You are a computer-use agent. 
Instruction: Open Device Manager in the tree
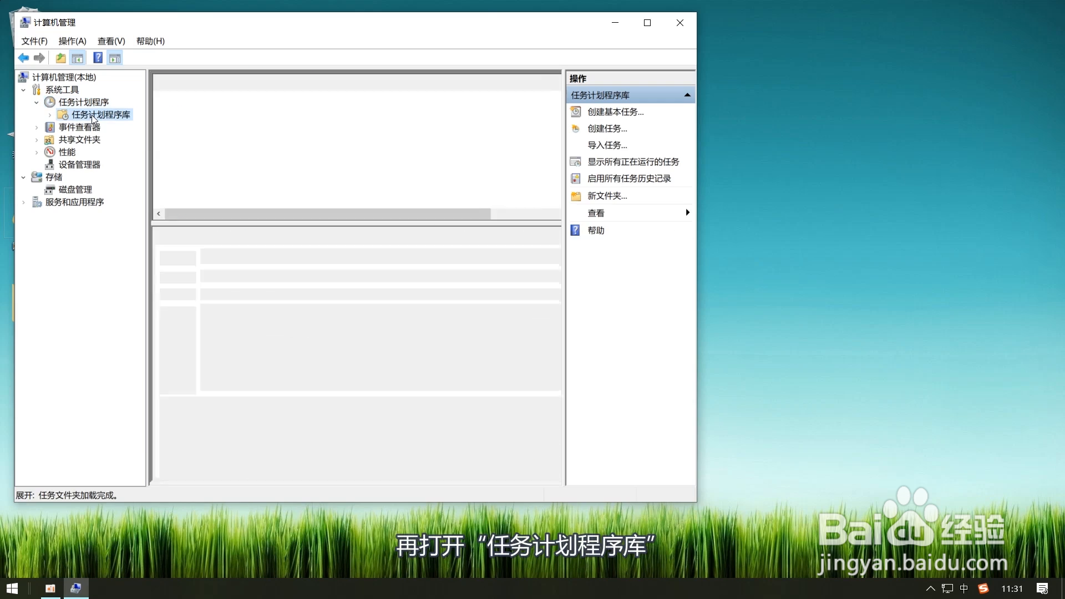pos(79,165)
